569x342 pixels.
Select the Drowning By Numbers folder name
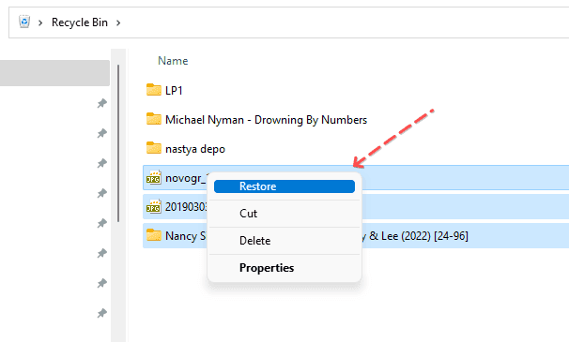coord(311,120)
